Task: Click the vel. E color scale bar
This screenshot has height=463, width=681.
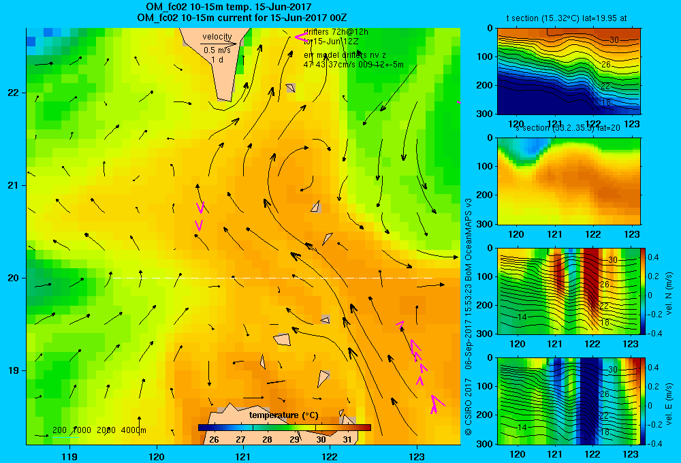Action: click(644, 401)
